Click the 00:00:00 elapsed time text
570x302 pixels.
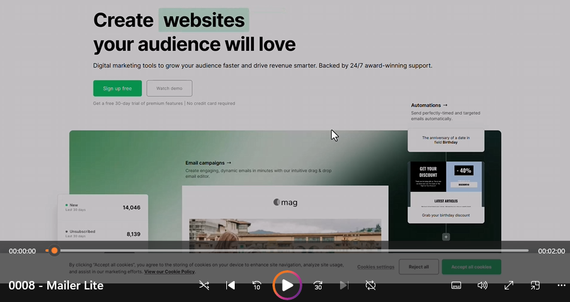click(22, 251)
